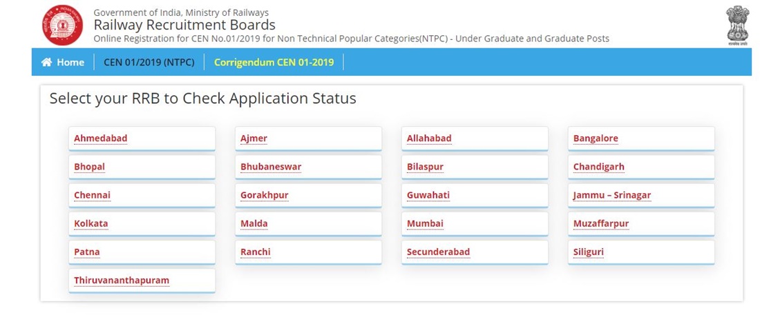
Task: Click the Railway Recruitment Boards title
Action: click(x=184, y=25)
